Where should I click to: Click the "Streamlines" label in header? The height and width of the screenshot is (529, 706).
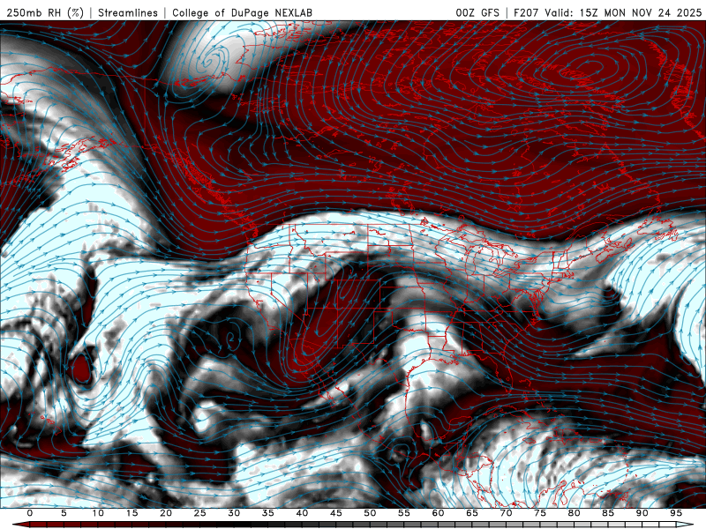click(128, 12)
